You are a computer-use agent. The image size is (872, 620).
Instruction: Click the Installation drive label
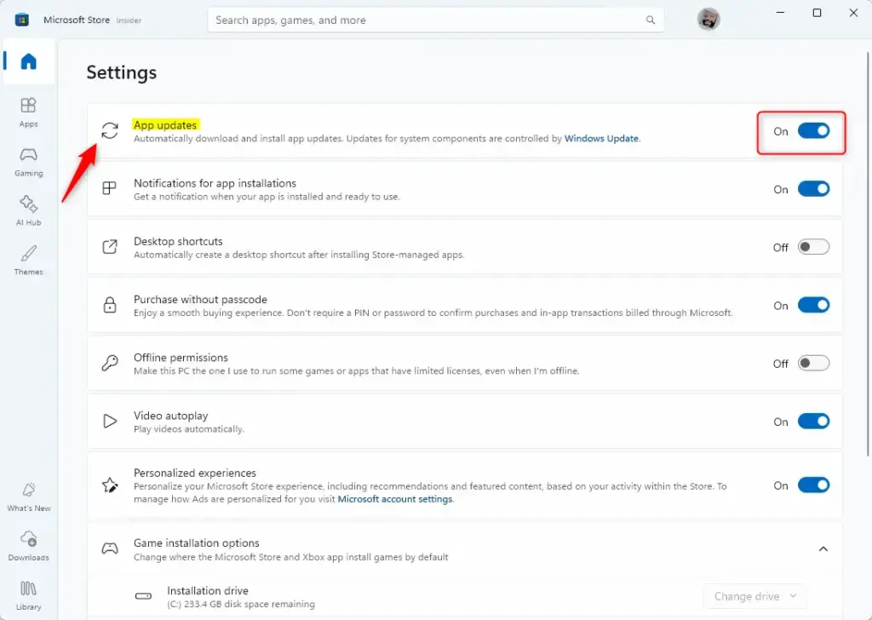pos(208,590)
